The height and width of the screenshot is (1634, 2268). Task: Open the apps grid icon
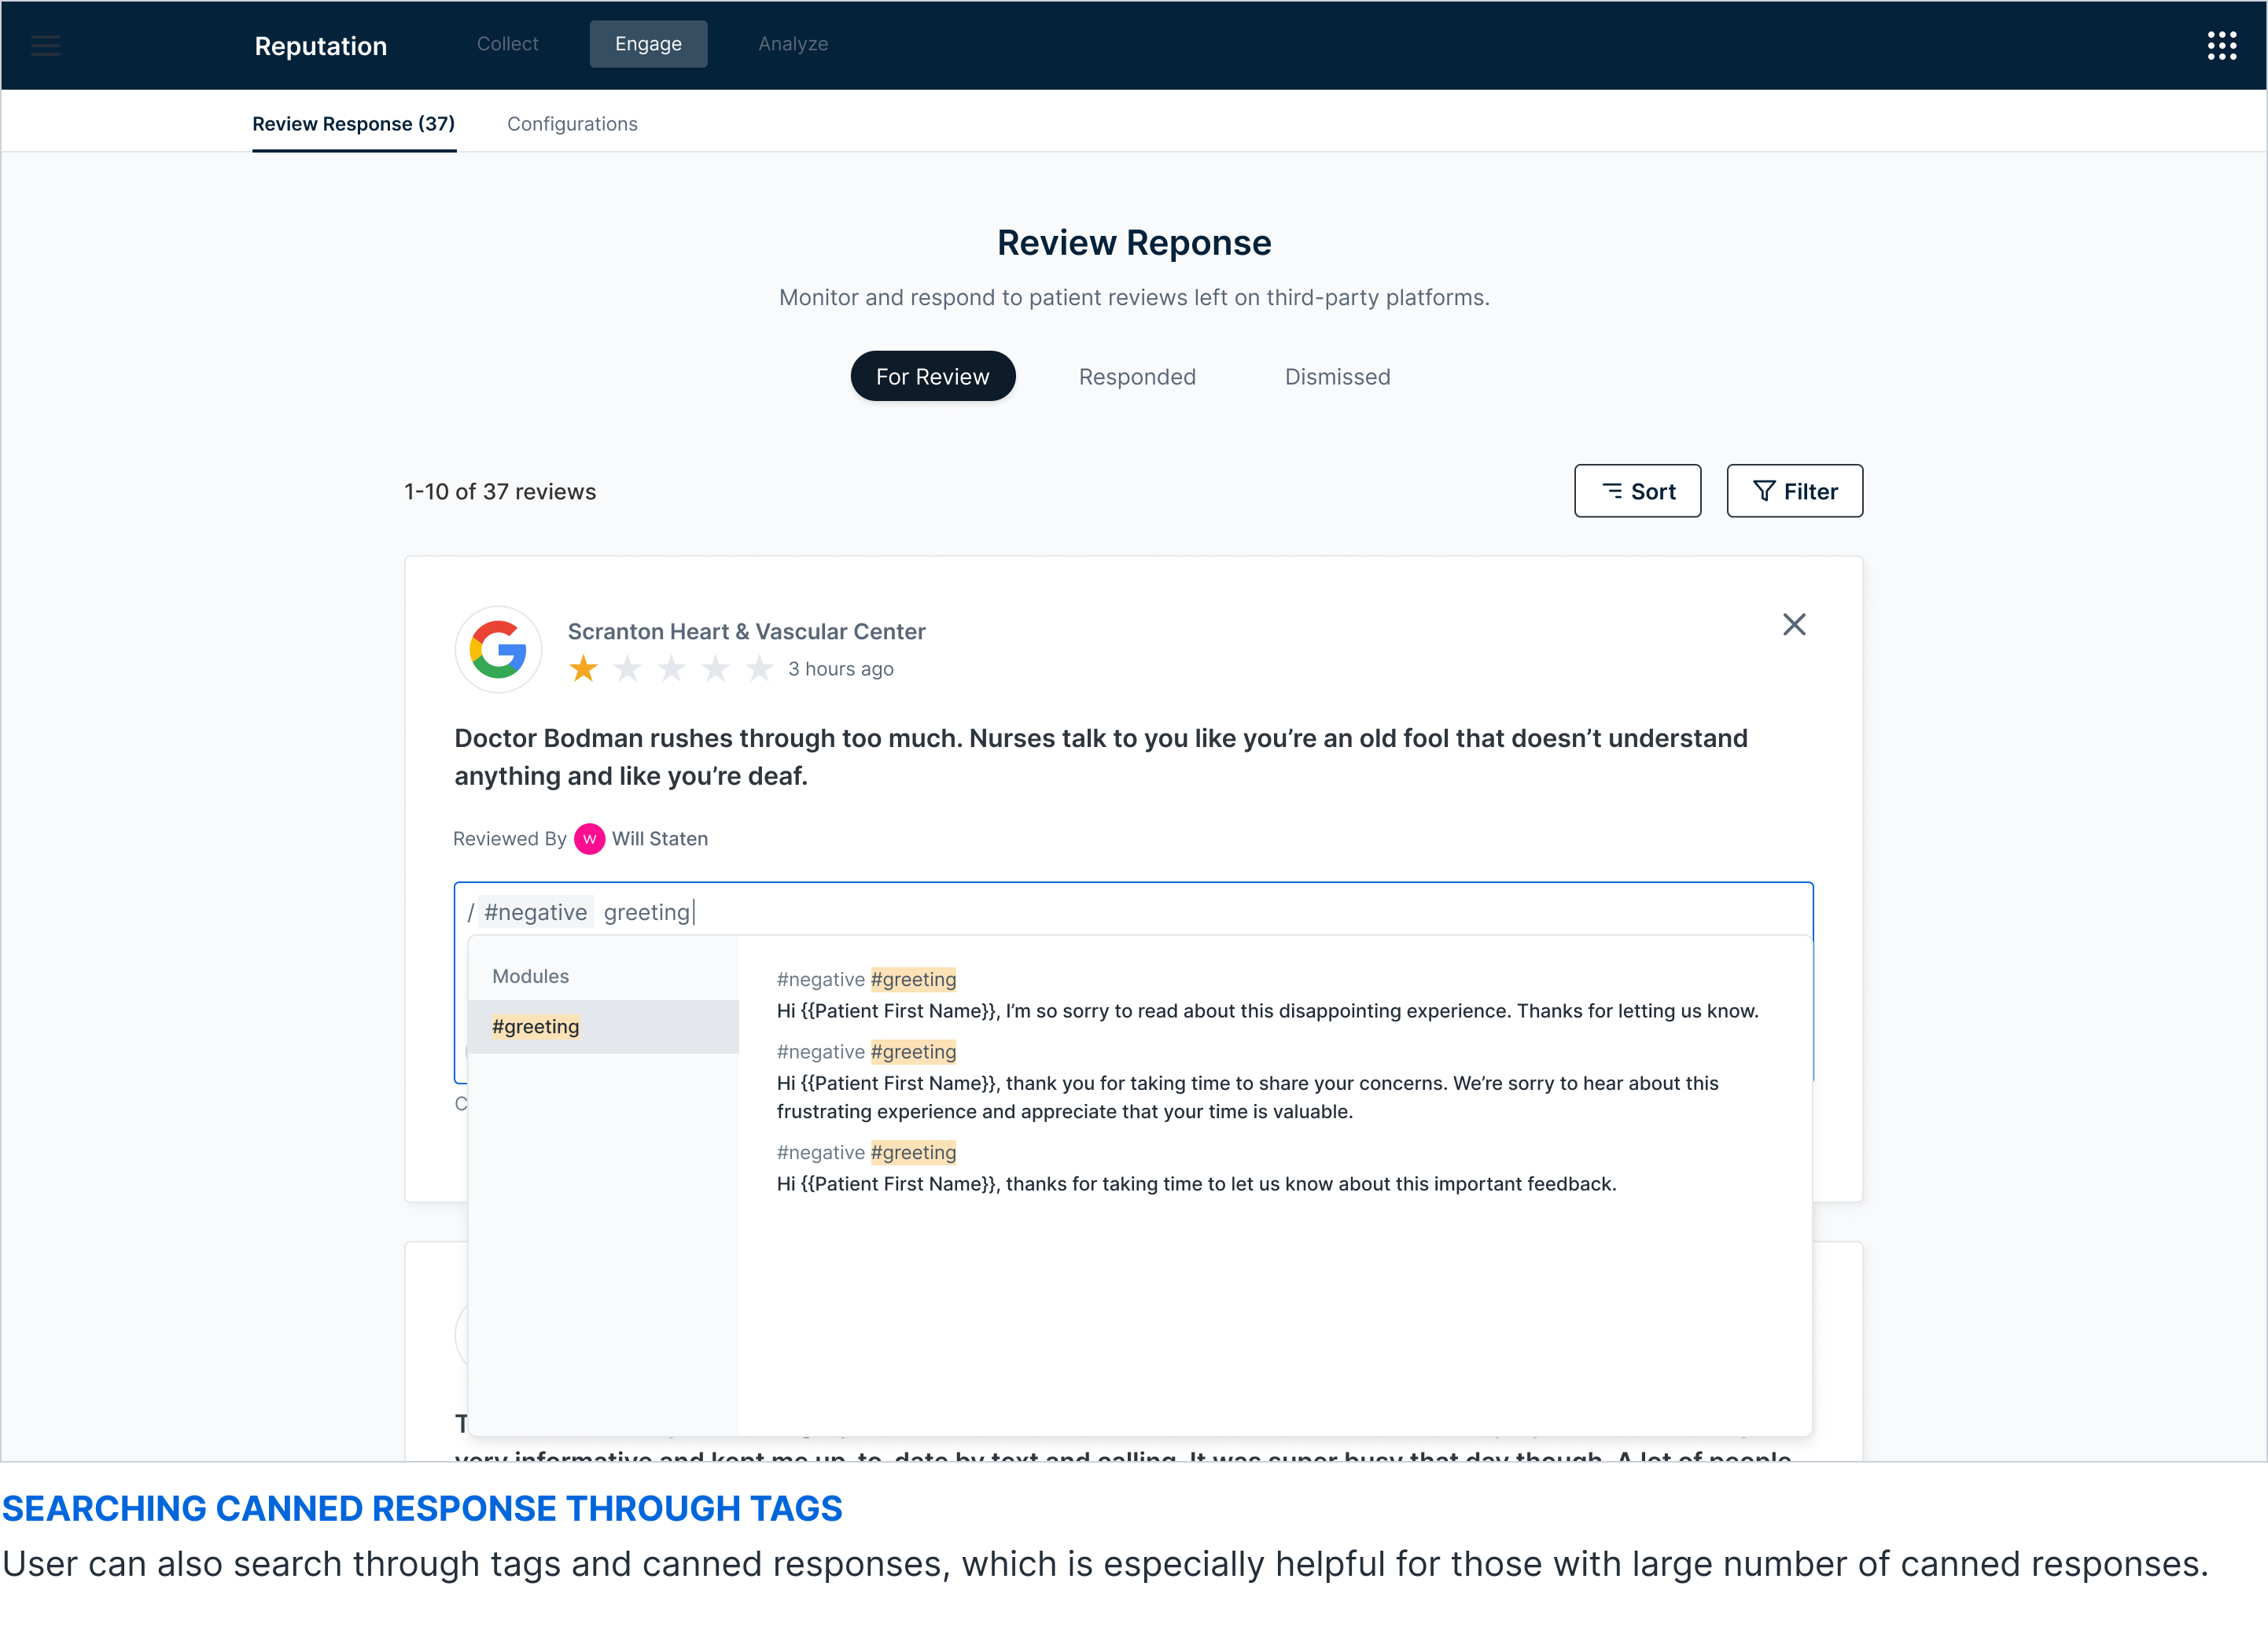(x=2221, y=46)
